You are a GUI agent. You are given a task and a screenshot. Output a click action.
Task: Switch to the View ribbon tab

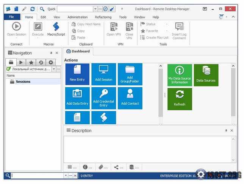click(57, 17)
